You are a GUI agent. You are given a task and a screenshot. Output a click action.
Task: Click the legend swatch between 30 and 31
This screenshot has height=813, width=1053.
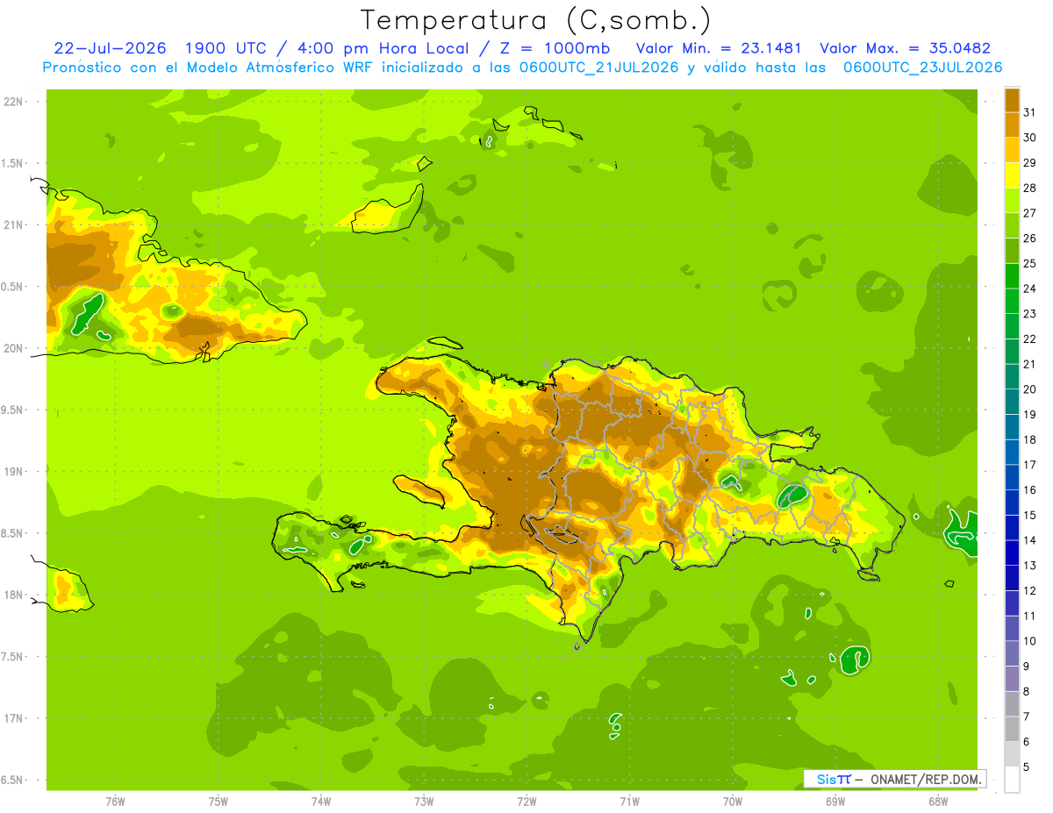click(x=1012, y=125)
